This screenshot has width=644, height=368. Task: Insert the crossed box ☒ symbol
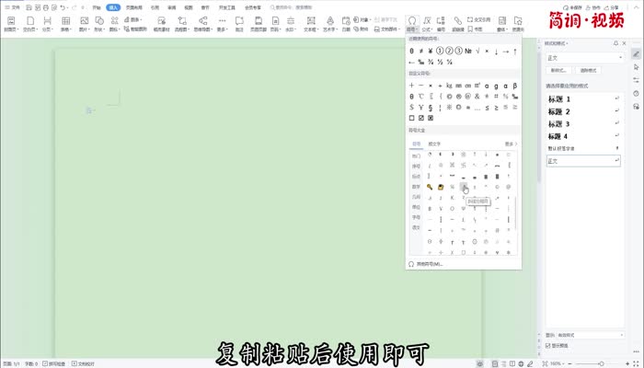click(x=431, y=119)
